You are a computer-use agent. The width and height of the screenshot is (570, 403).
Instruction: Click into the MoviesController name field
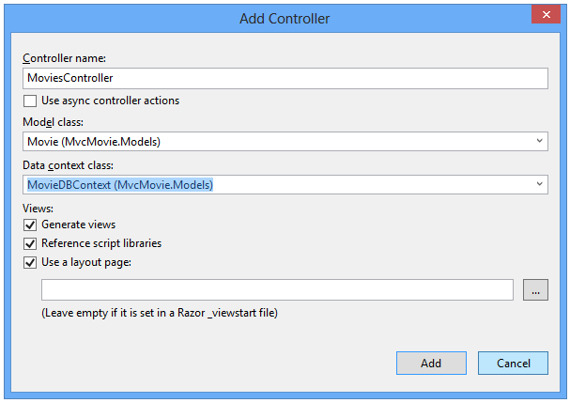click(285, 78)
